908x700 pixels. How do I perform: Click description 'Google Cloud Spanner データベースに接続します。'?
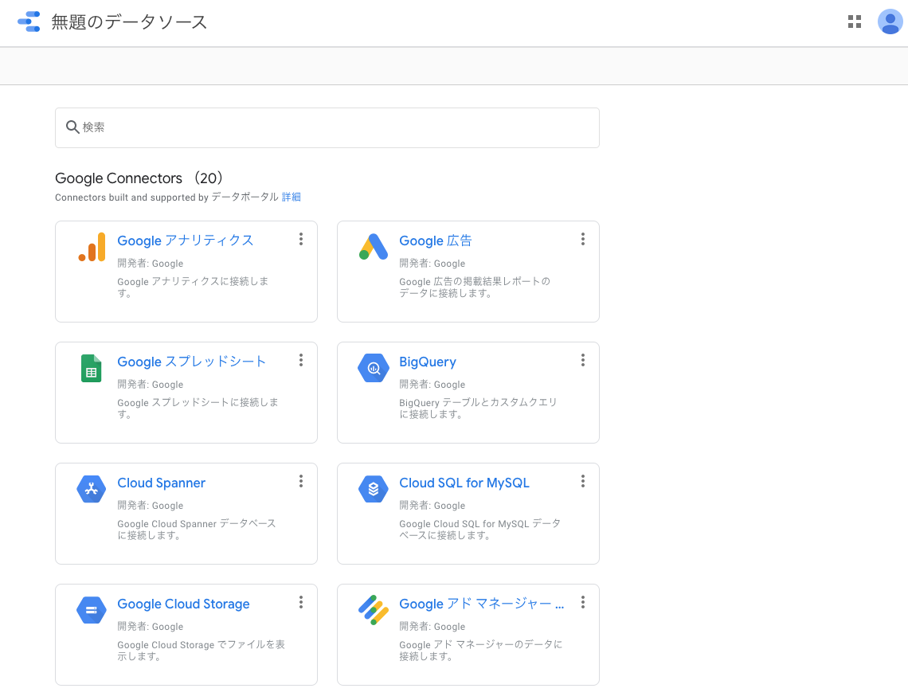[x=196, y=530]
